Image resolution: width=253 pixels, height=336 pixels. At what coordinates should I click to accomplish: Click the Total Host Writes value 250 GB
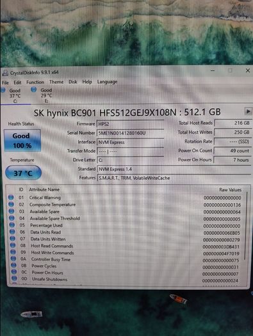click(x=233, y=132)
